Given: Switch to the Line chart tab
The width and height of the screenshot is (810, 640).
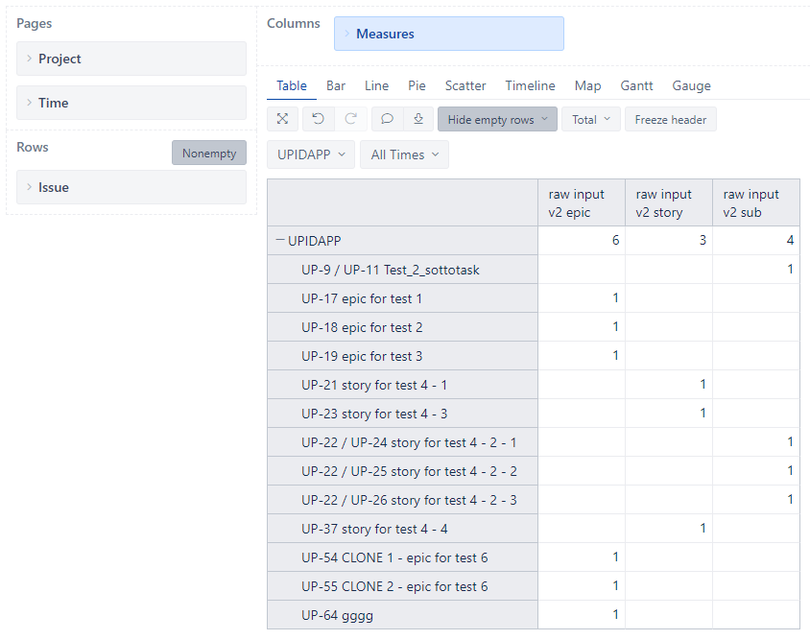Looking at the screenshot, I should coord(376,85).
